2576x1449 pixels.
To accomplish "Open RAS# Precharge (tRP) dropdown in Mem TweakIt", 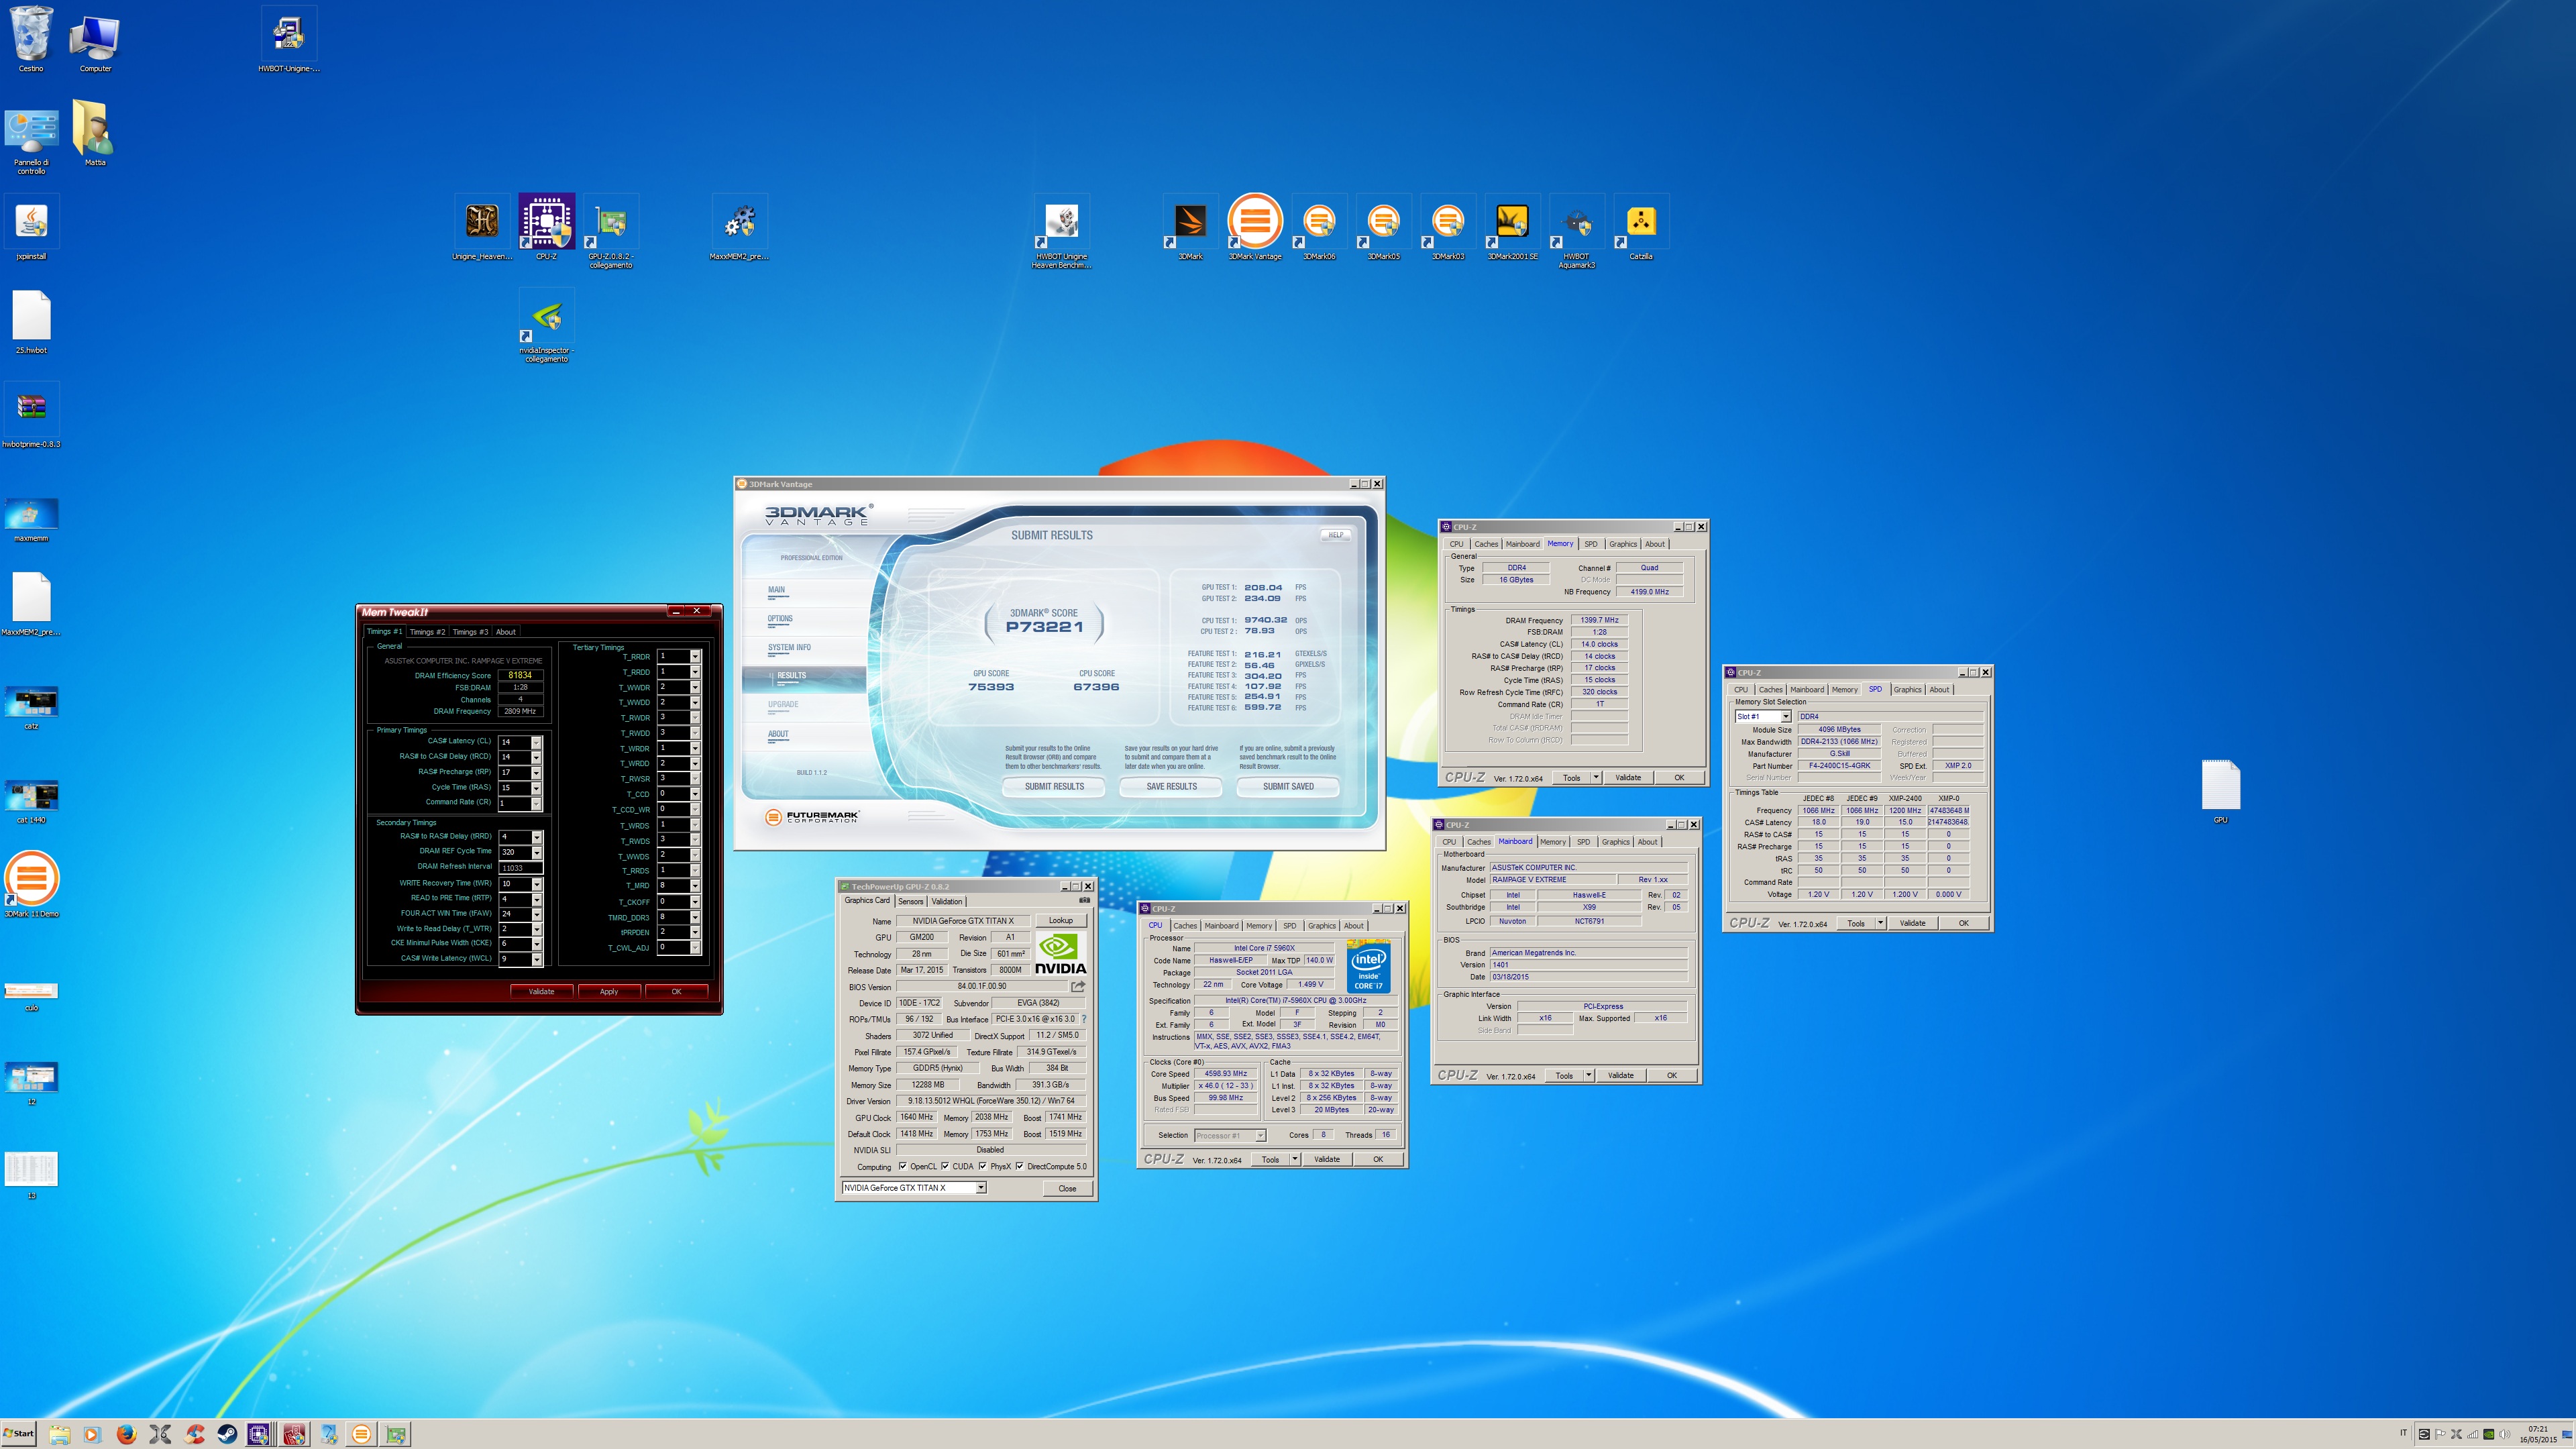I will pos(536,772).
